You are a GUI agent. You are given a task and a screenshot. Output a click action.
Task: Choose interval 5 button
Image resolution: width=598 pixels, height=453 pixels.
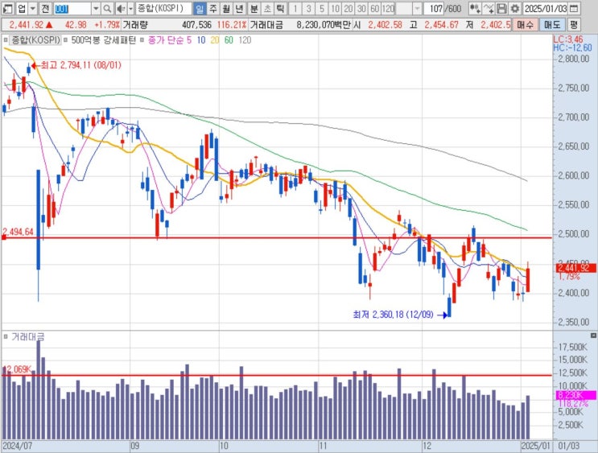point(322,8)
